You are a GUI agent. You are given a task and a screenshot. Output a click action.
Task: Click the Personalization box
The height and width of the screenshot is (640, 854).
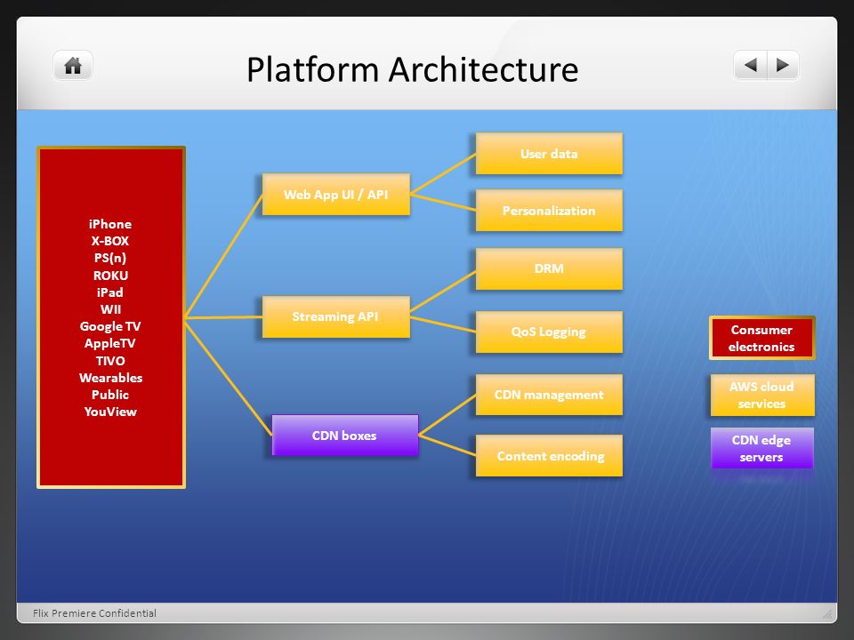pos(549,210)
